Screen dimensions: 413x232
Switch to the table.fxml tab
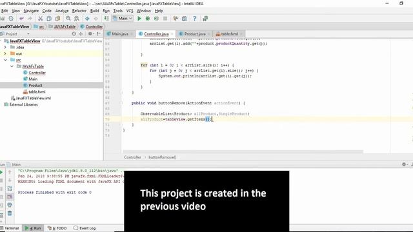pyautogui.click(x=229, y=34)
